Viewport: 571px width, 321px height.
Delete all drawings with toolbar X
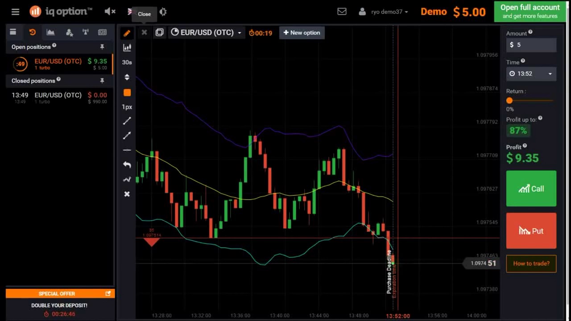(127, 194)
